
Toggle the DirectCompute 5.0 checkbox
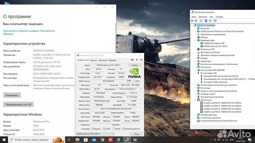(124, 129)
